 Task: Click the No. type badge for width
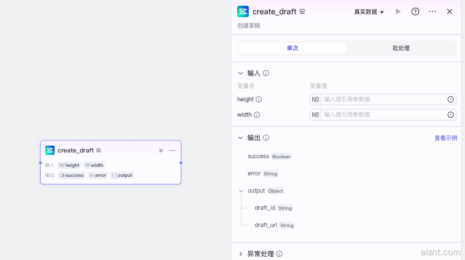click(316, 115)
